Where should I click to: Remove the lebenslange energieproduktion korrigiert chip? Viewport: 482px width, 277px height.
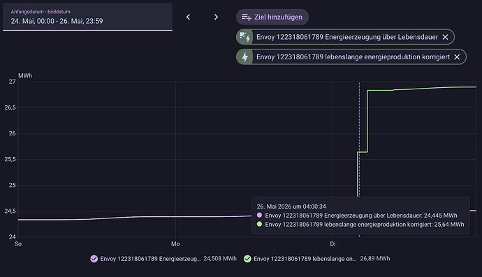tap(457, 57)
